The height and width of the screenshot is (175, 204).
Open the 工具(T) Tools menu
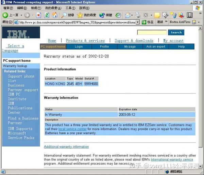click(70, 8)
